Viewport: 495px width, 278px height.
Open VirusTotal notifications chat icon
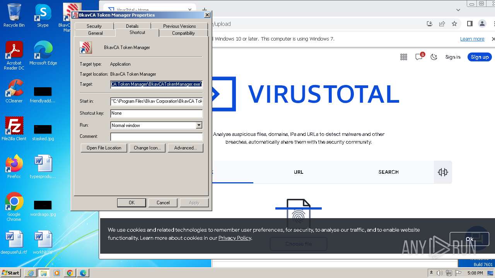click(x=419, y=57)
